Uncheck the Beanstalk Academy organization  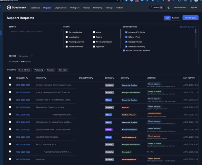(x=126, y=47)
